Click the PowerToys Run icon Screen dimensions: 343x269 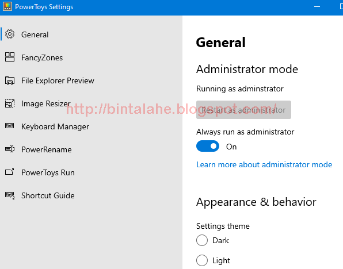(x=10, y=172)
